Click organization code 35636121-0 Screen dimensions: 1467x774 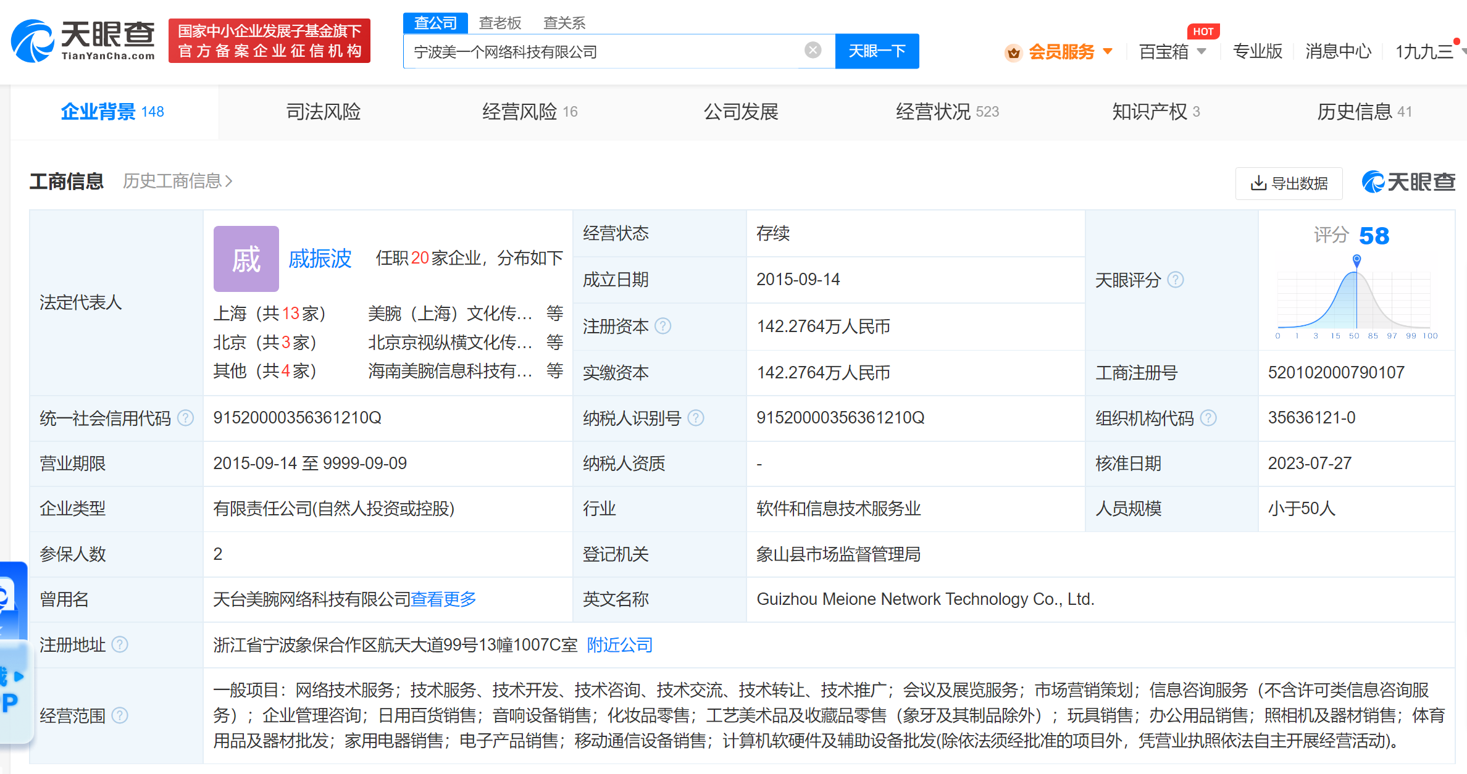pos(1311,418)
